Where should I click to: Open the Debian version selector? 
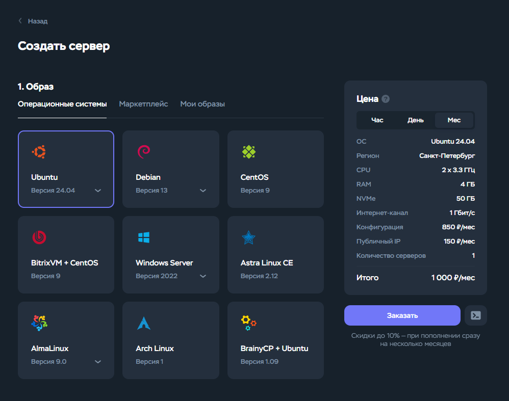(202, 190)
